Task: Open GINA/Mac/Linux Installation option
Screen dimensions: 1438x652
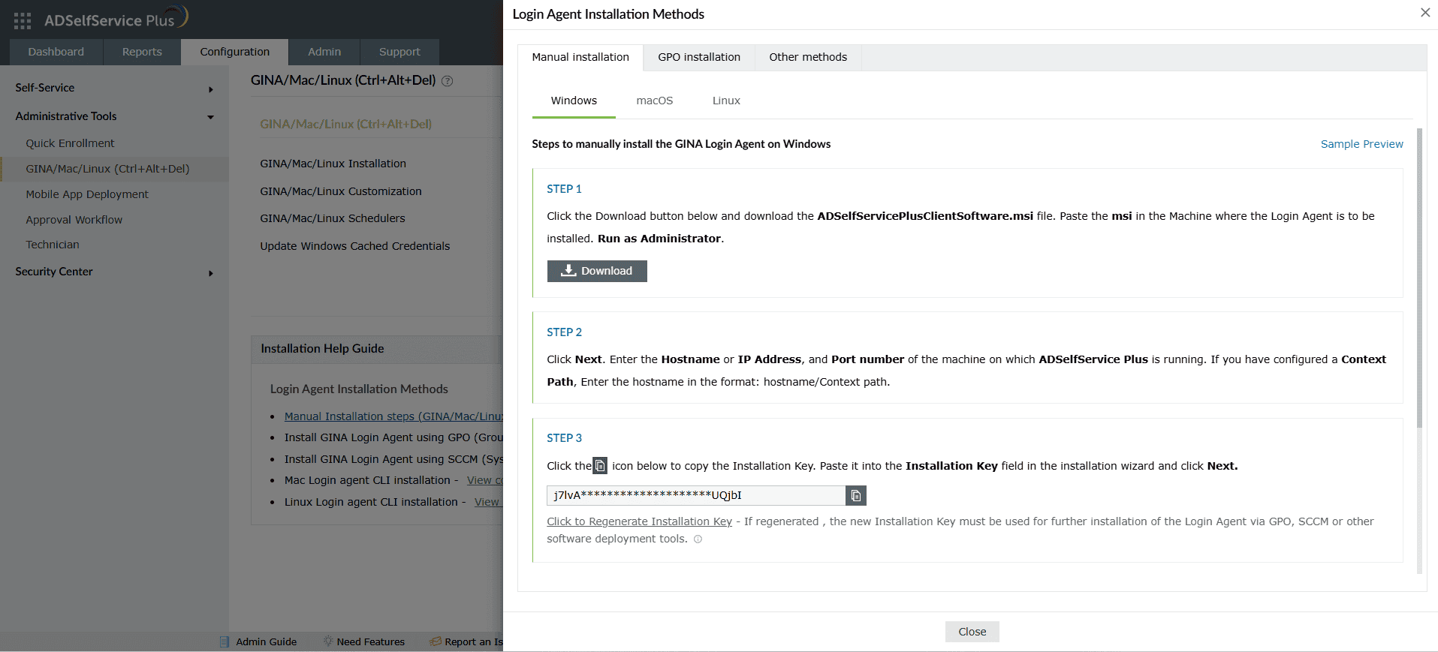Action: tap(333, 164)
